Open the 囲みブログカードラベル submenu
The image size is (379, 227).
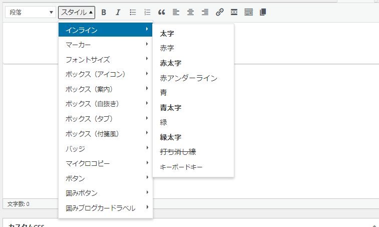[105, 208]
